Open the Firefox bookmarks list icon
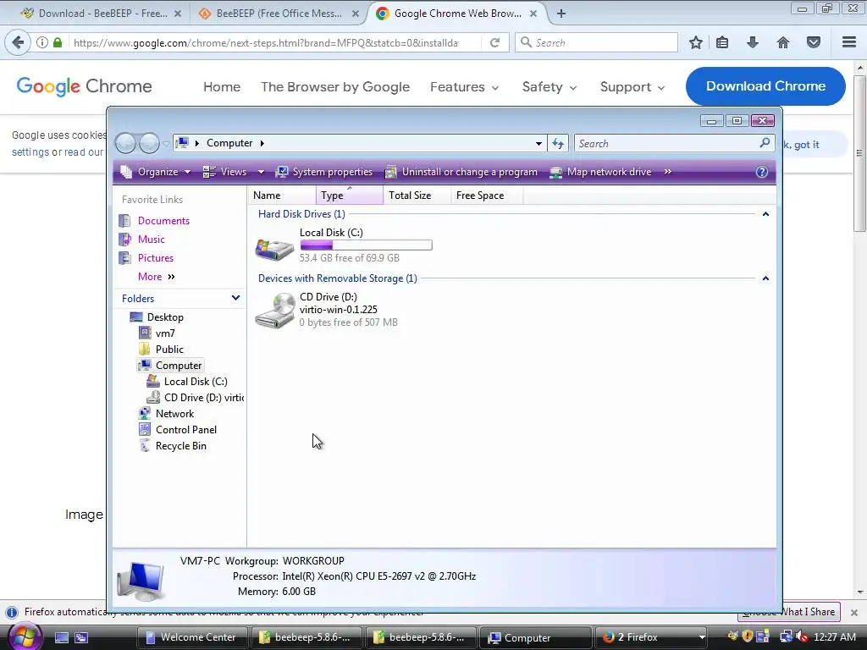 (722, 42)
